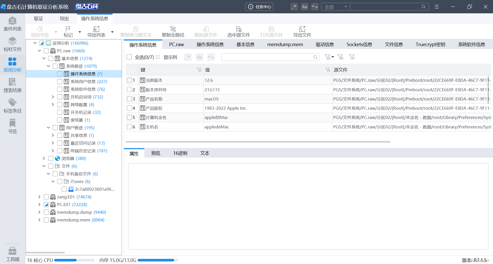The image size is (493, 264).
Task: Open the 标签条目 sidebar icon
Action: click(x=12, y=106)
